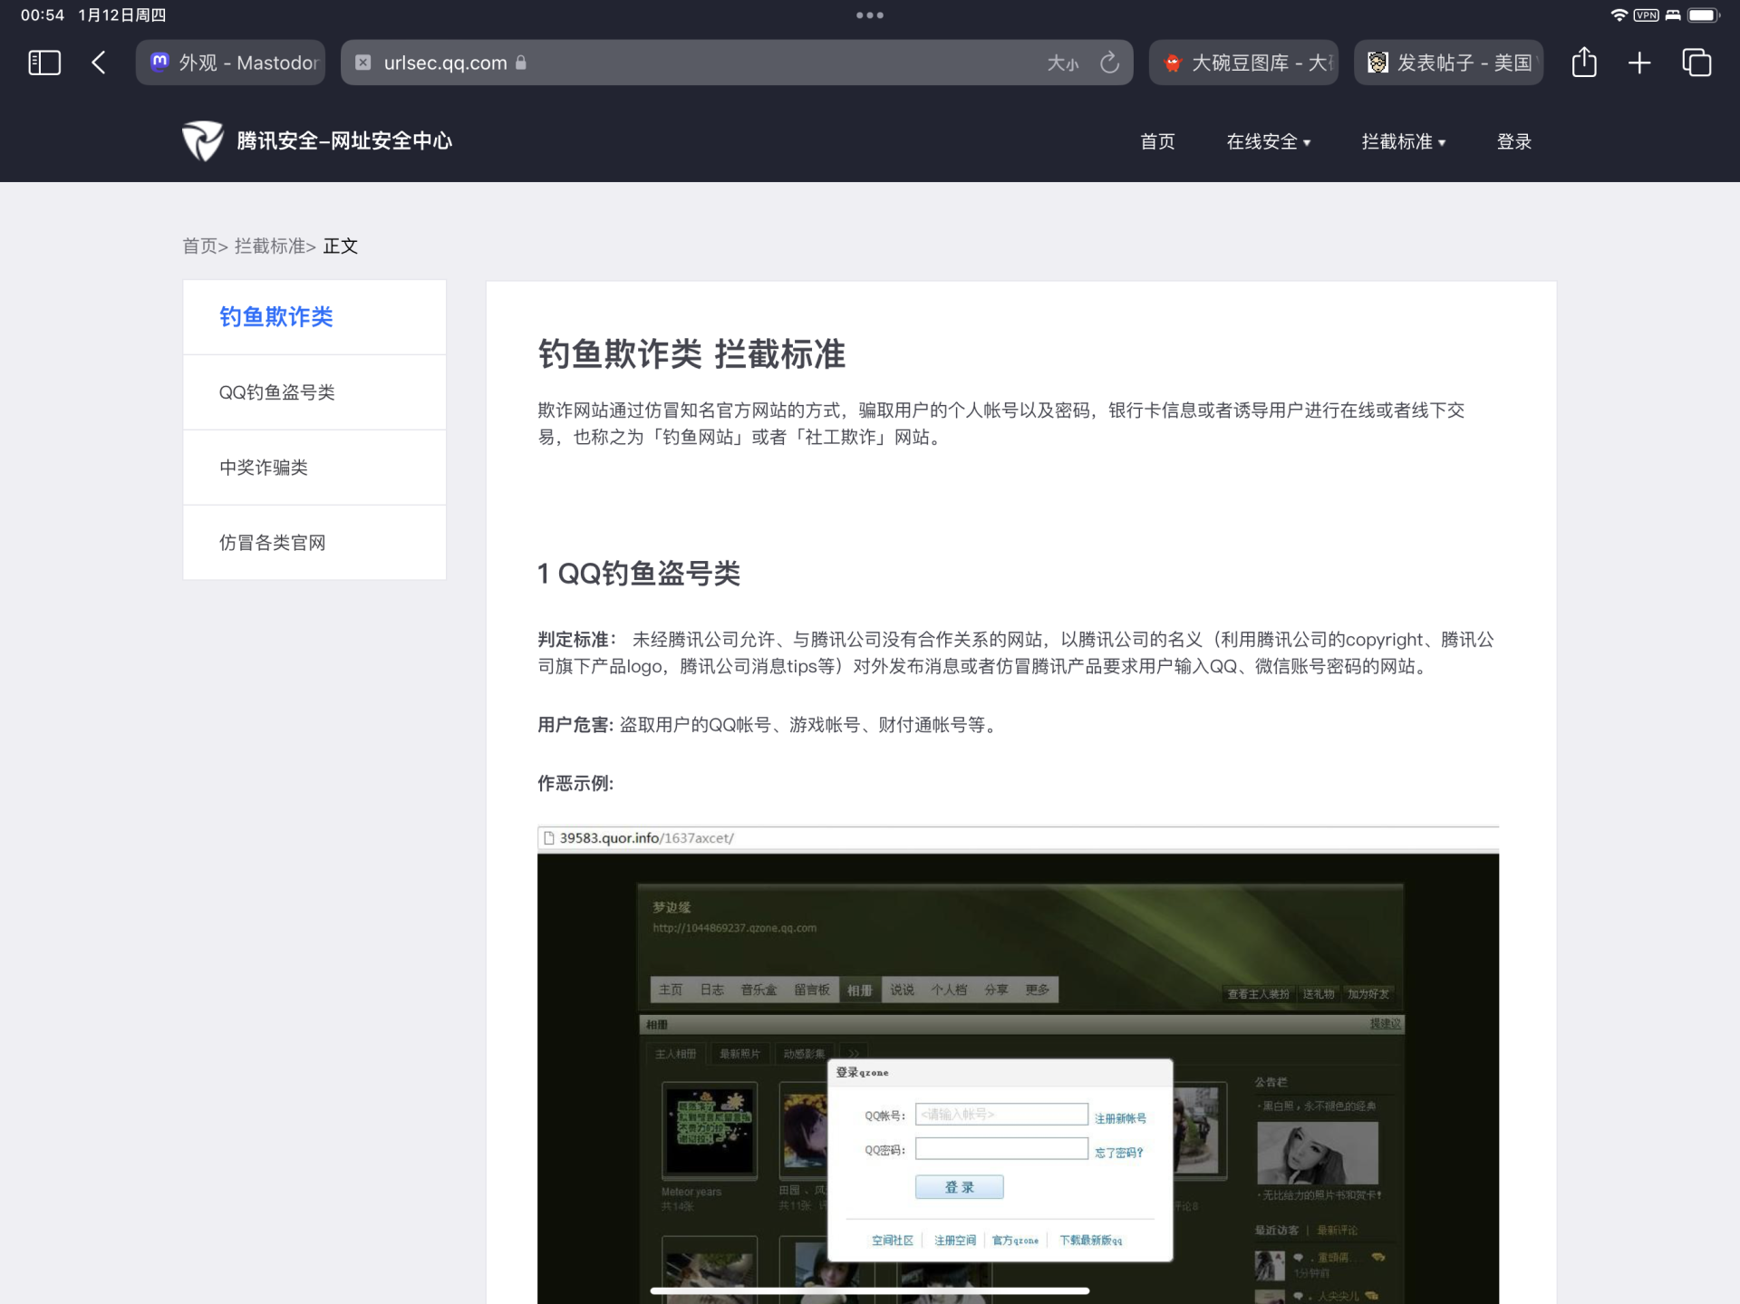The width and height of the screenshot is (1740, 1304).
Task: Open the 首页 navigation item
Action: pyautogui.click(x=1157, y=141)
